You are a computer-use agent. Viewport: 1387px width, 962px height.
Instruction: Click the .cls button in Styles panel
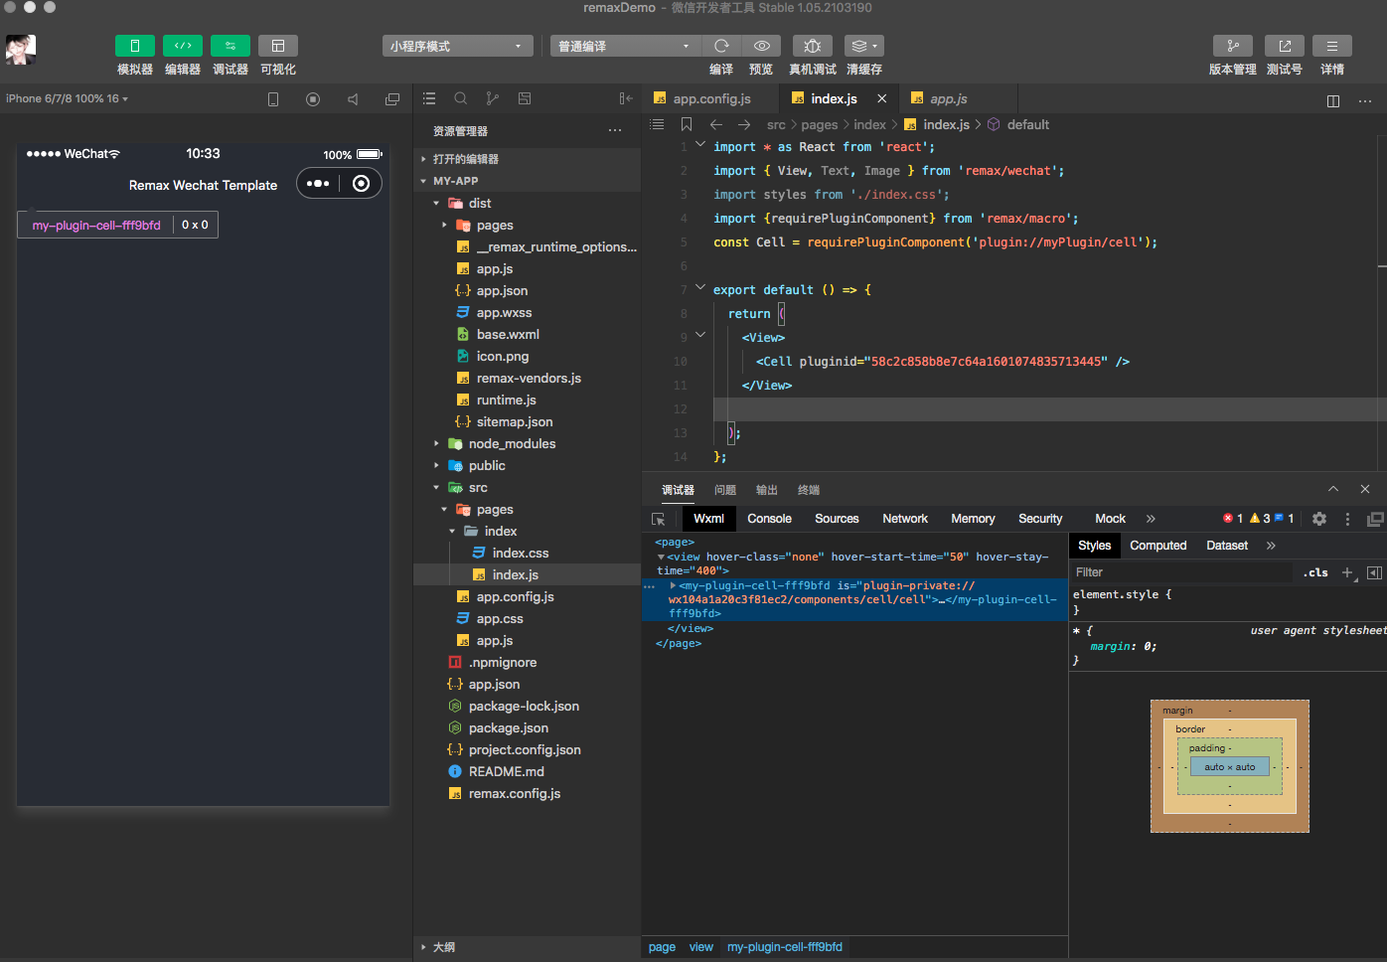click(x=1315, y=571)
